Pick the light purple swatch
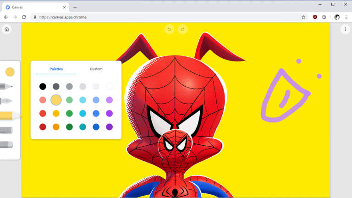The width and height of the screenshot is (352, 198). point(110,100)
